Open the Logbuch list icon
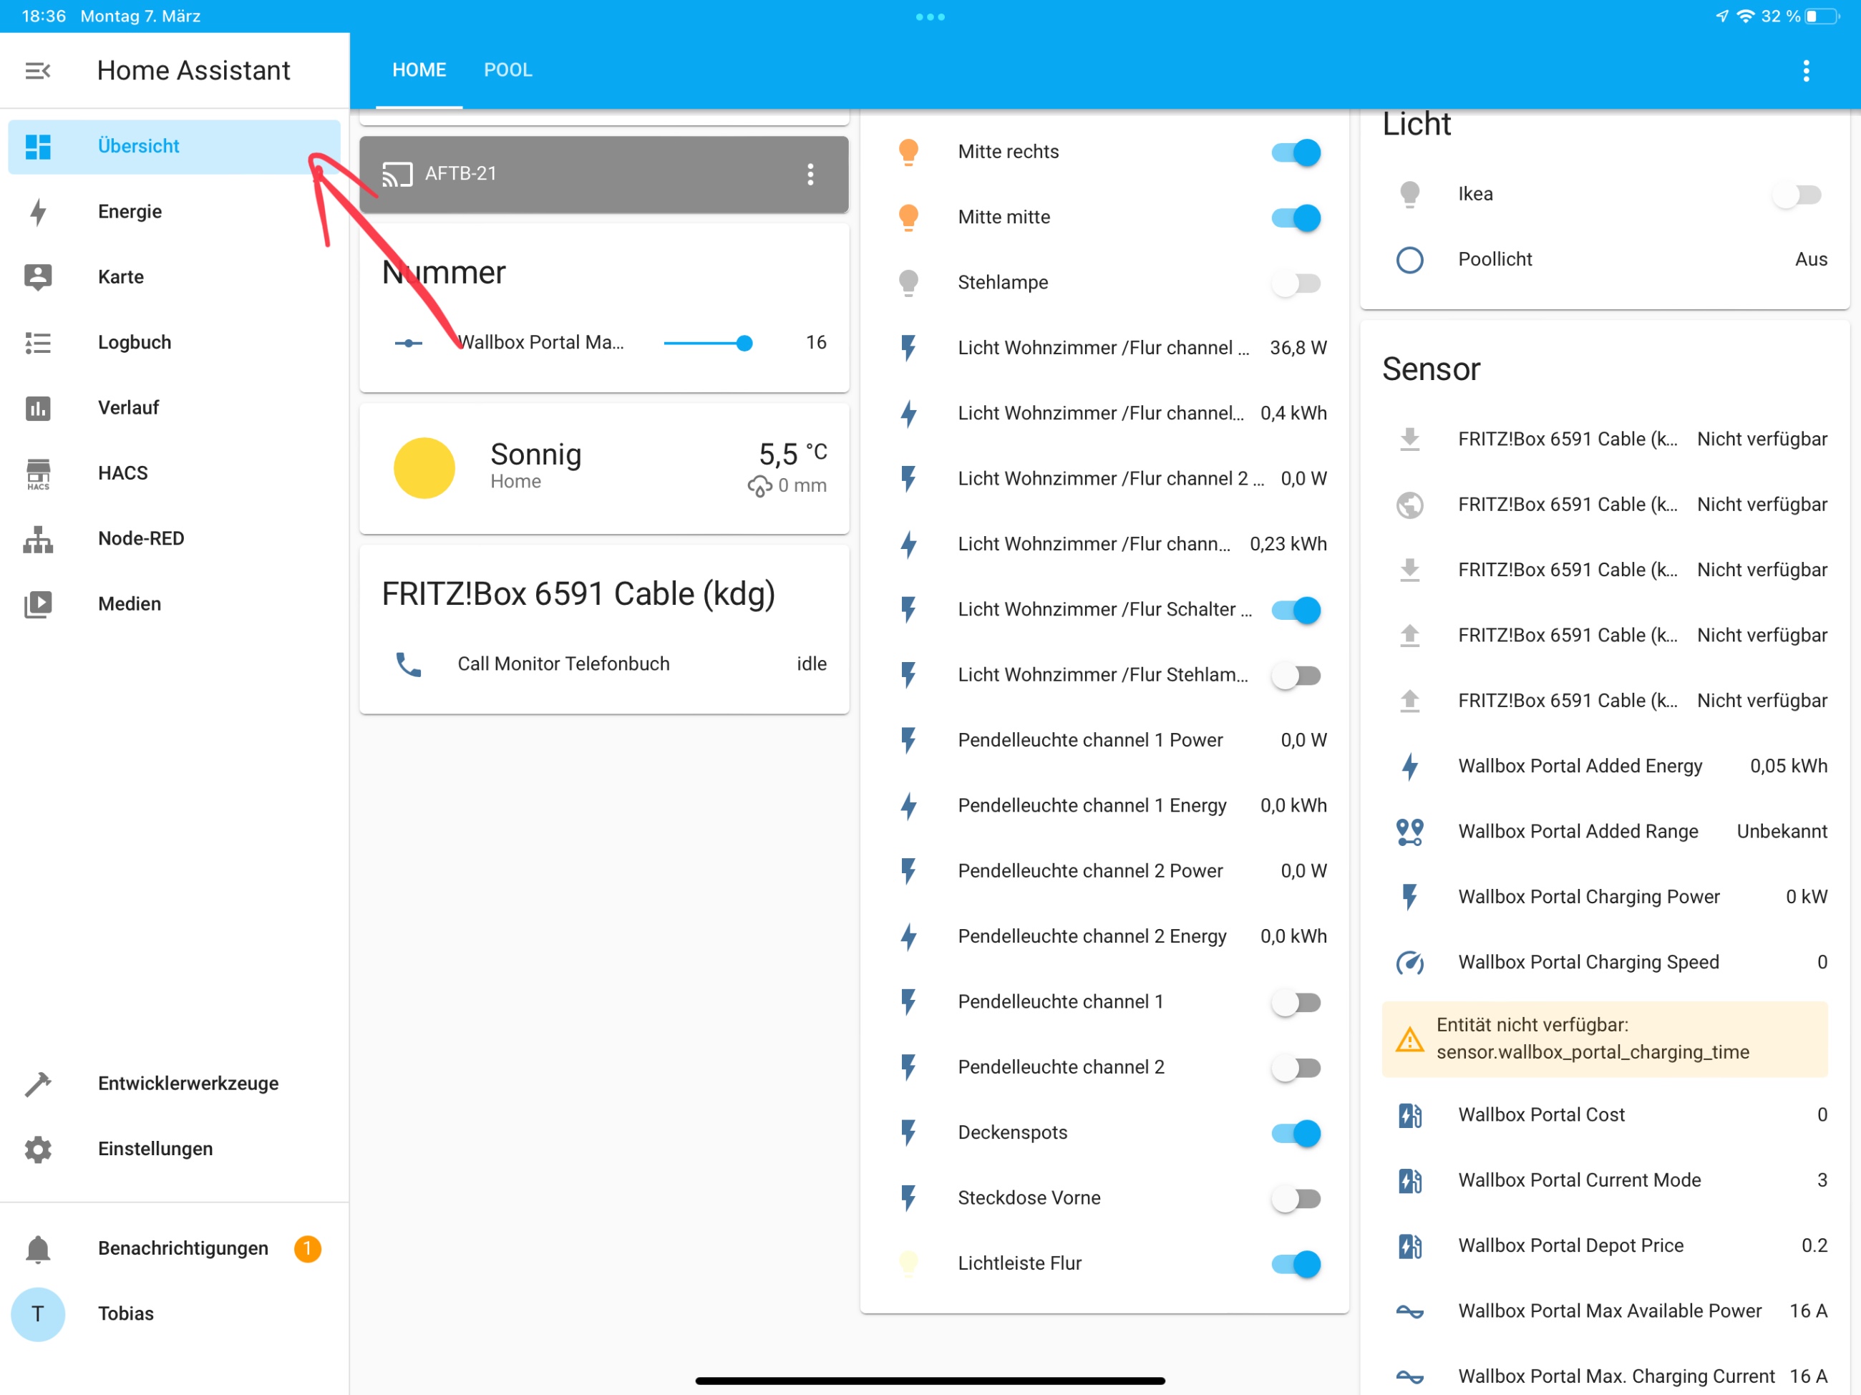The height and width of the screenshot is (1395, 1861). [38, 342]
